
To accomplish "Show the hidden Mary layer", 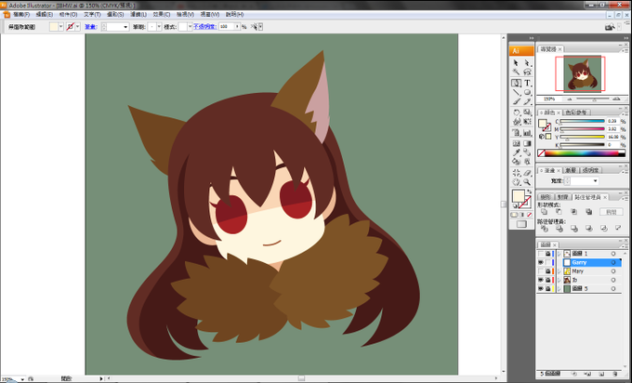I will click(541, 271).
